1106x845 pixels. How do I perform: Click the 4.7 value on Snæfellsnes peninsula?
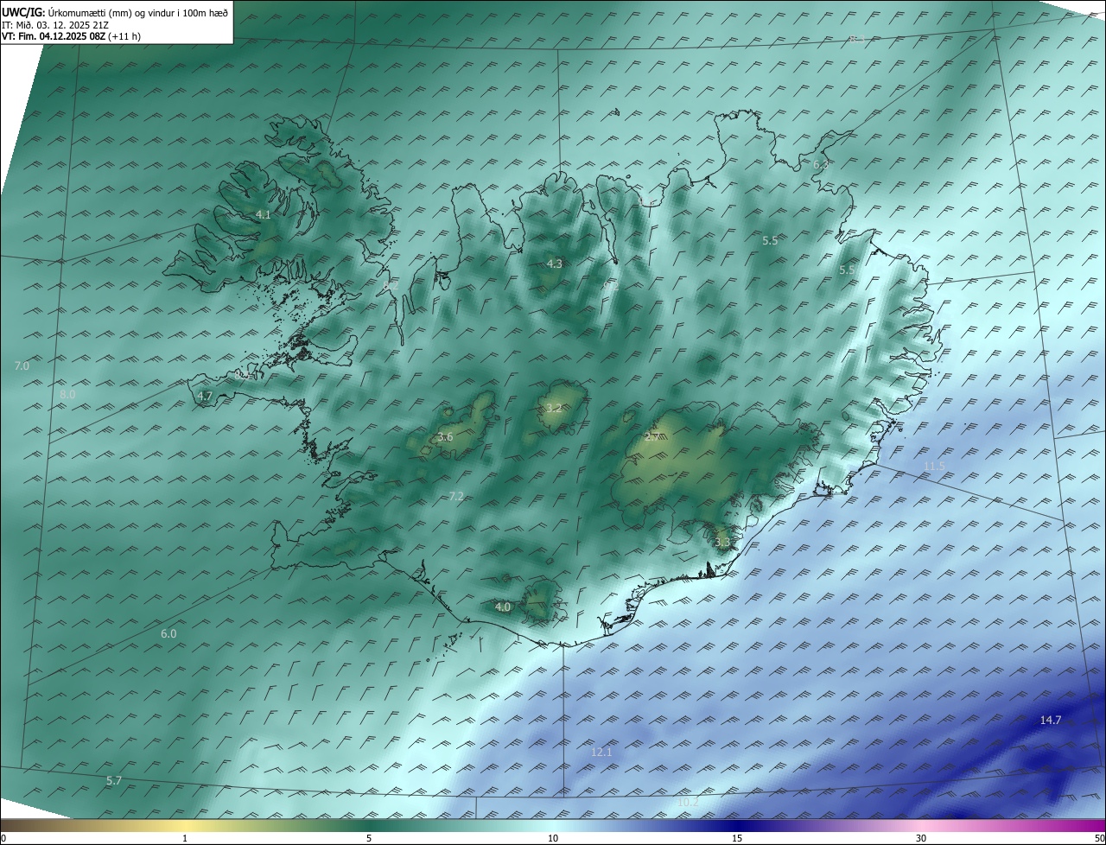[205, 396]
